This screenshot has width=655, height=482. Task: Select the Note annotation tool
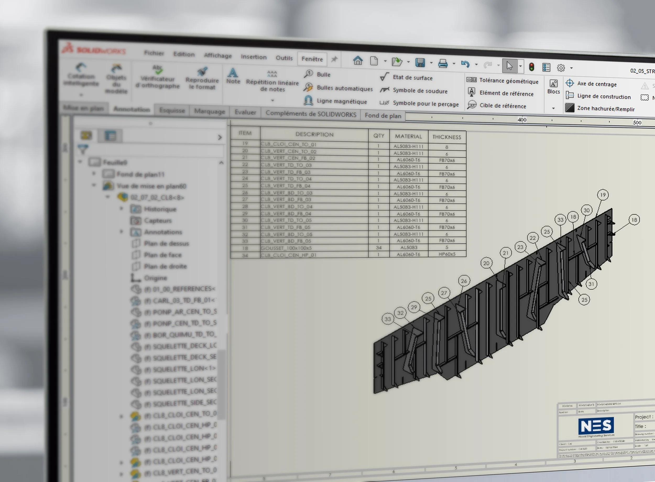(x=233, y=77)
